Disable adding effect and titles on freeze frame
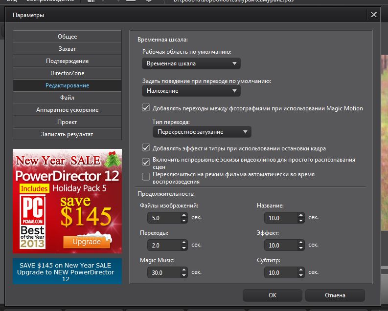The image size is (388, 311). tap(146, 148)
